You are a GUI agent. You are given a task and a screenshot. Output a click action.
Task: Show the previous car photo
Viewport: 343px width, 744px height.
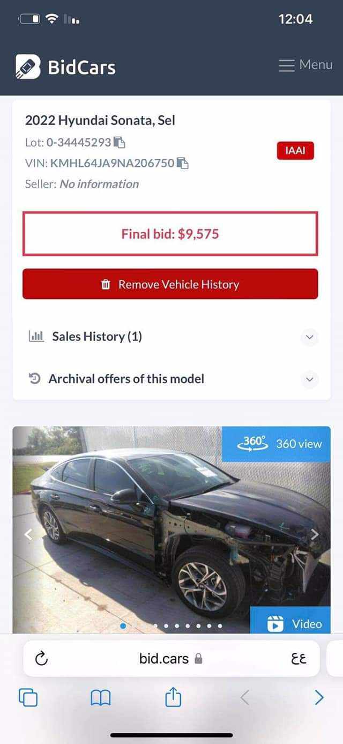29,534
